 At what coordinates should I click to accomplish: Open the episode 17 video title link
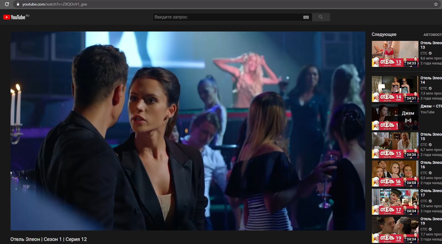tap(431, 193)
